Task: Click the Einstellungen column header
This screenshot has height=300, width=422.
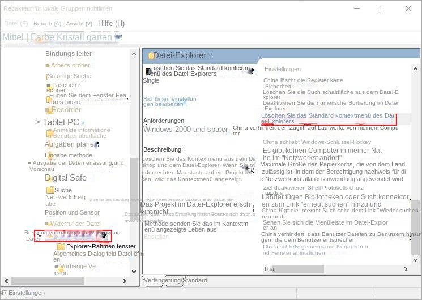Action: pyautogui.click(x=283, y=69)
